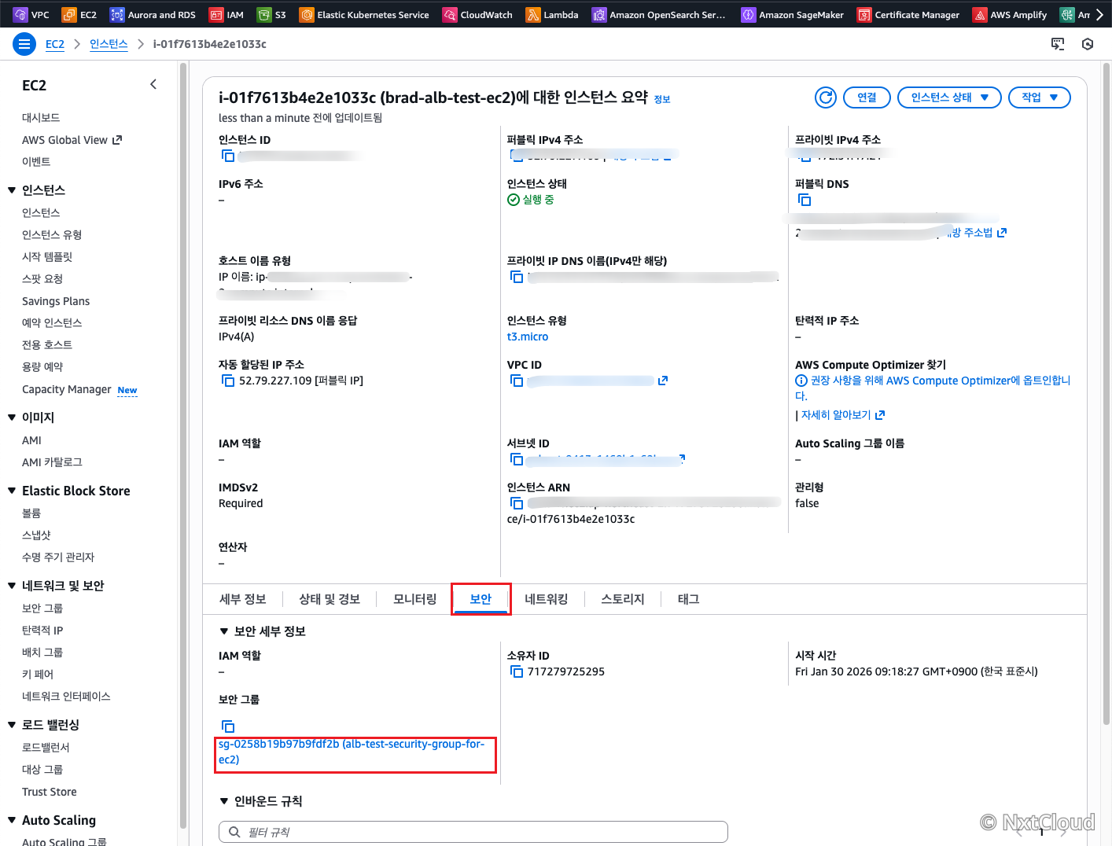Click the 연결 connect button
This screenshot has width=1112, height=846.
pyautogui.click(x=867, y=97)
